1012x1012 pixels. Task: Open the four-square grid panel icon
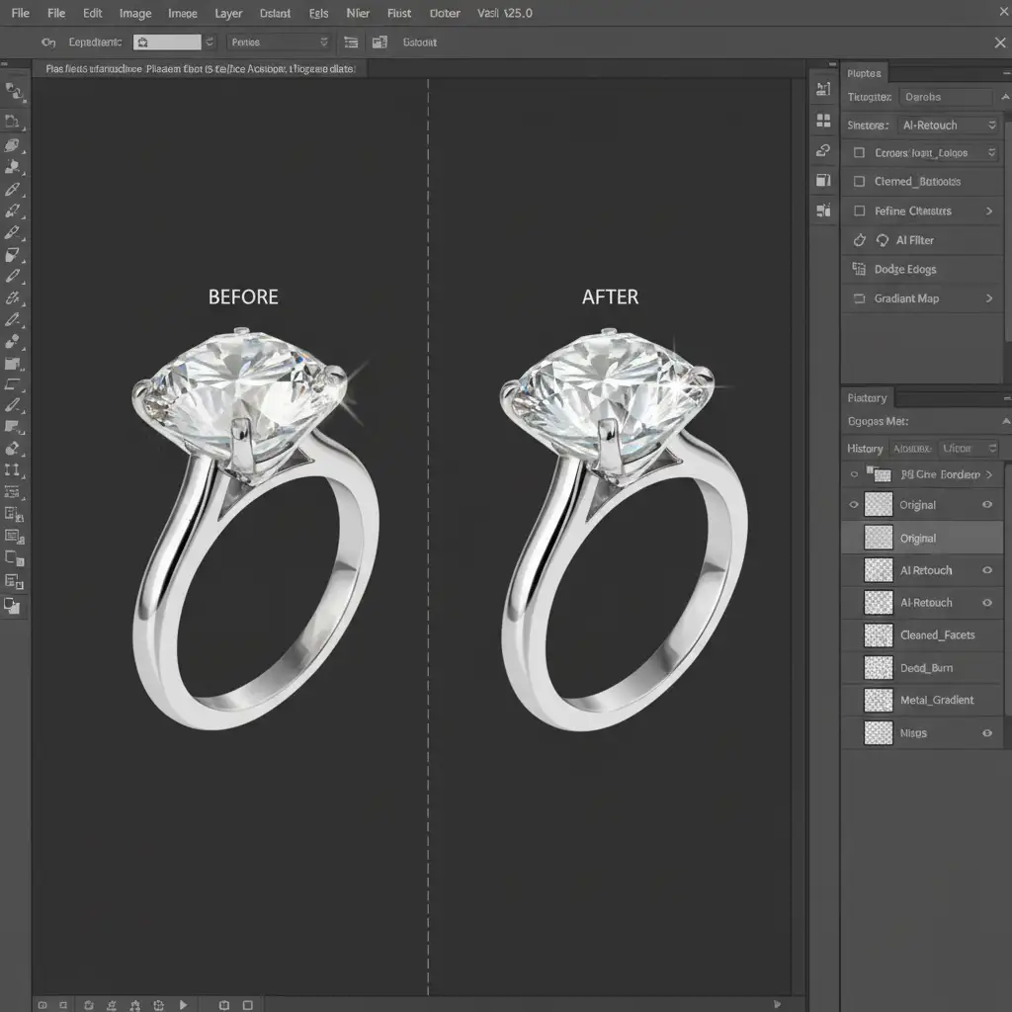click(823, 121)
